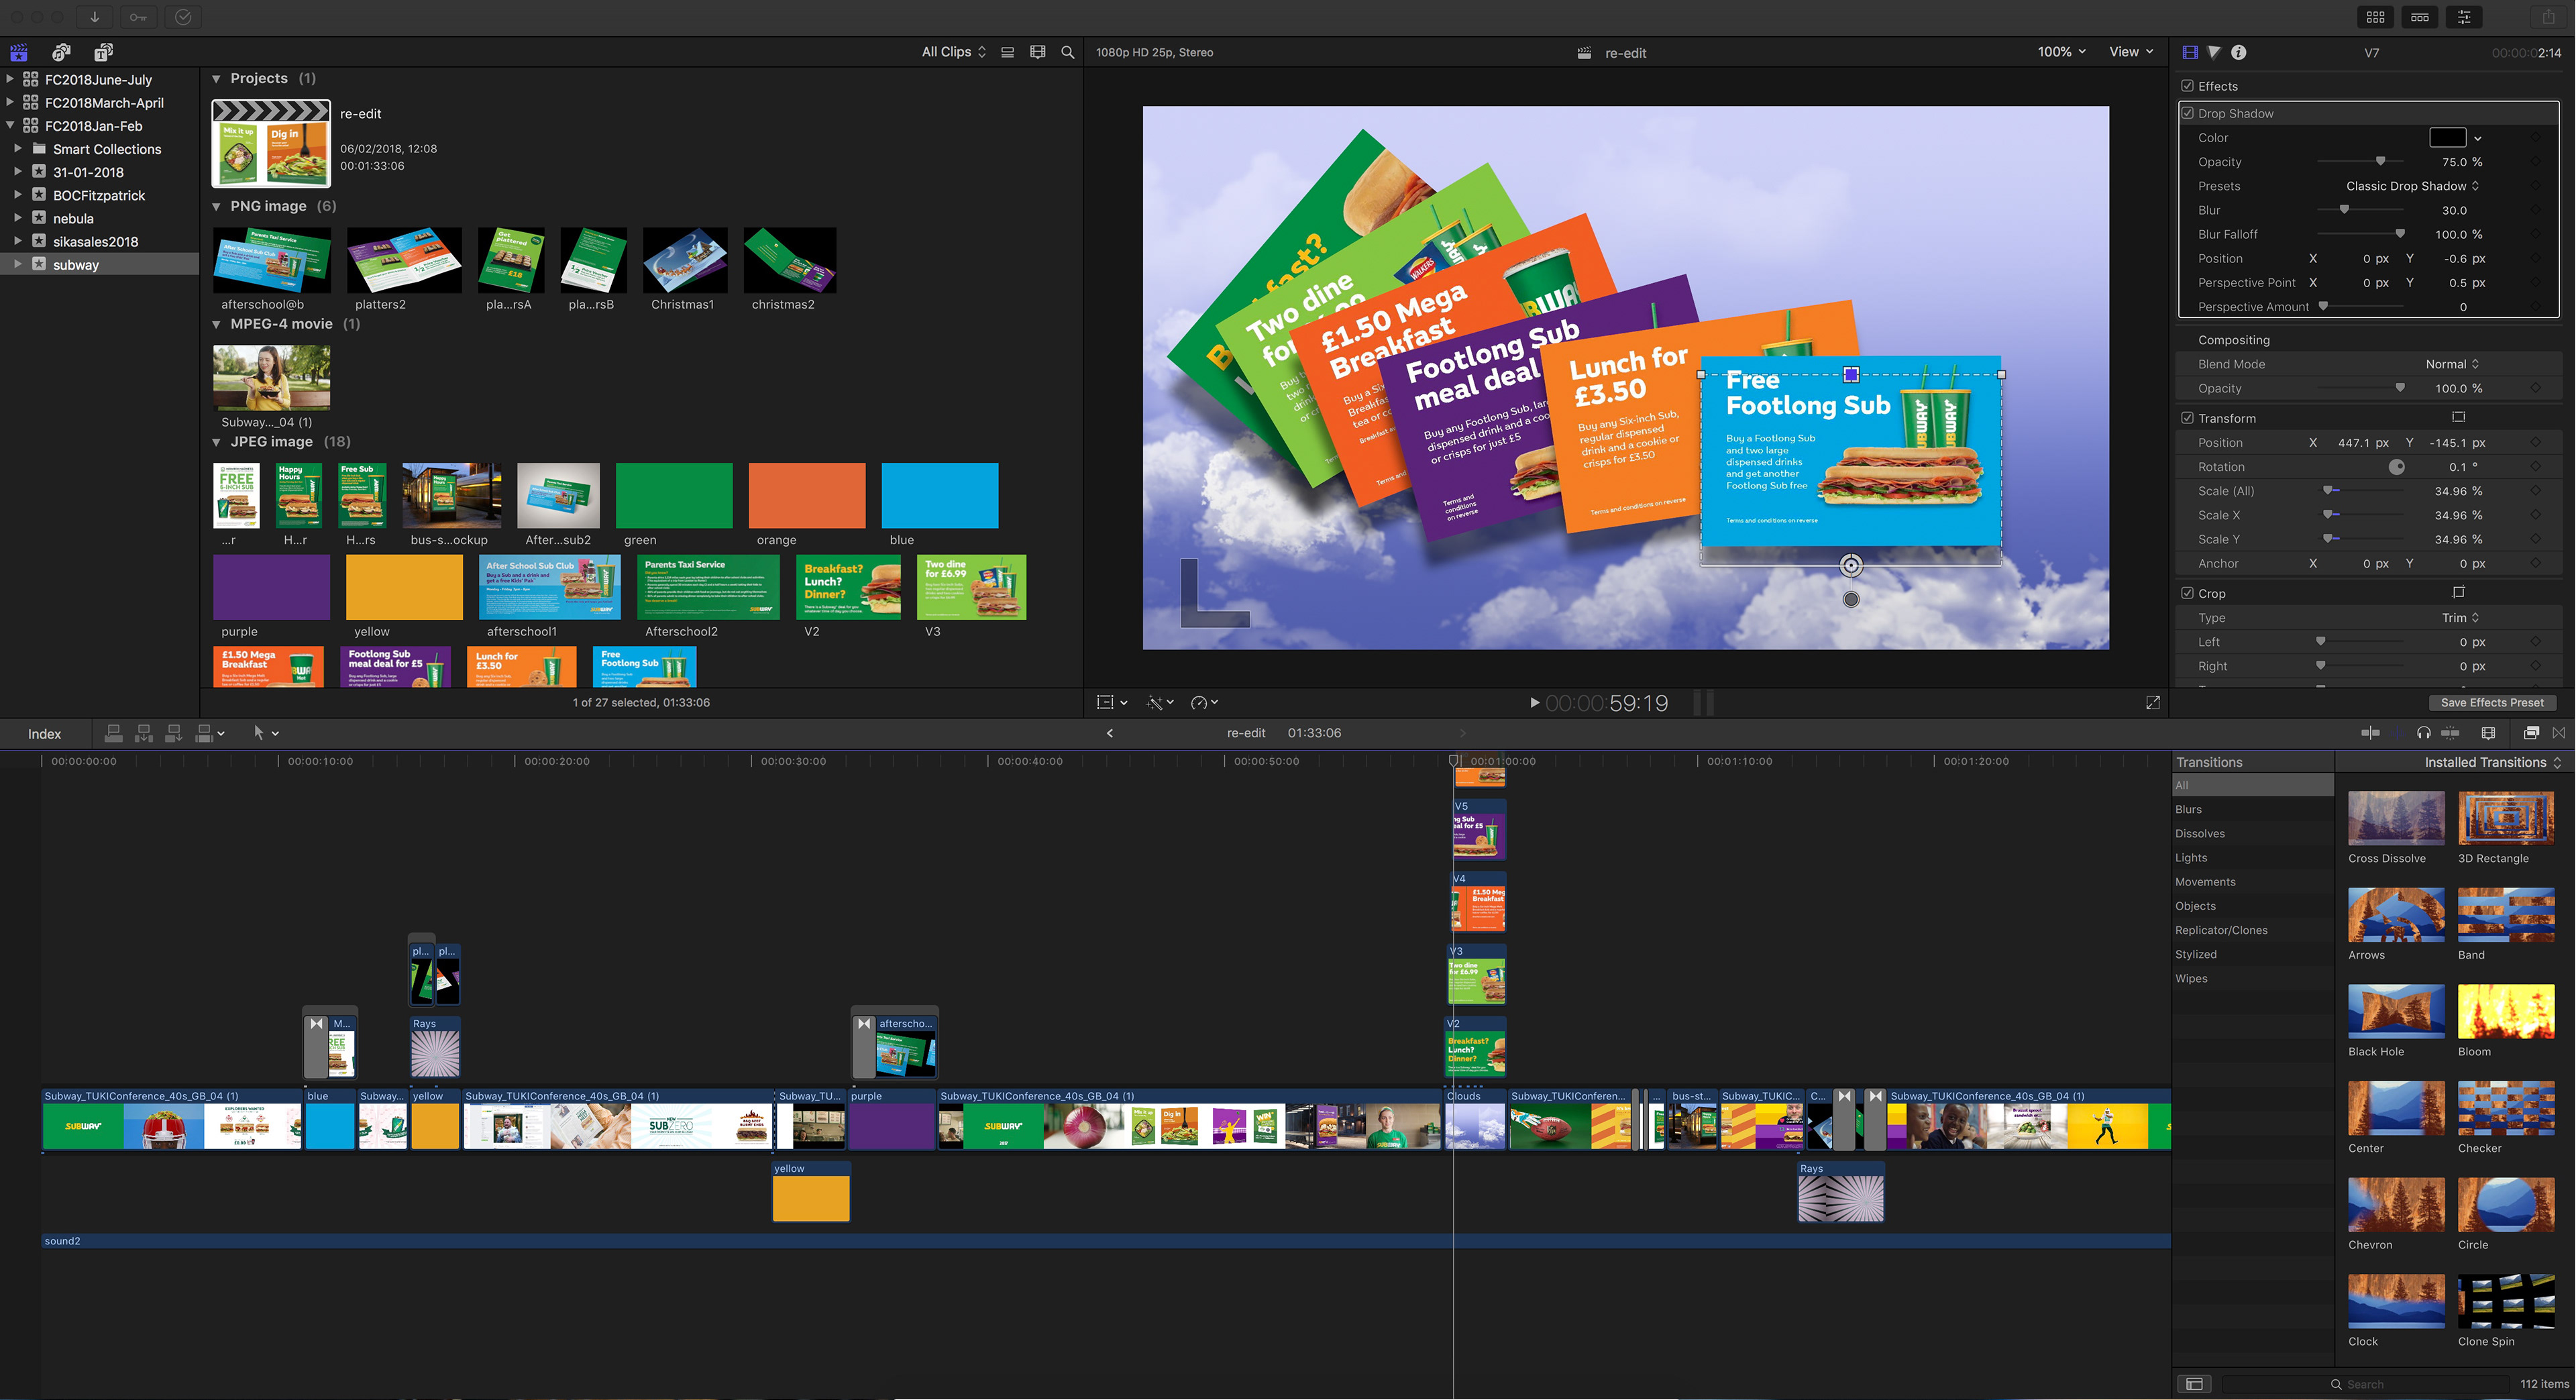Toggle browser list view icon
The width and height of the screenshot is (2576, 1400).
pyautogui.click(x=1007, y=52)
